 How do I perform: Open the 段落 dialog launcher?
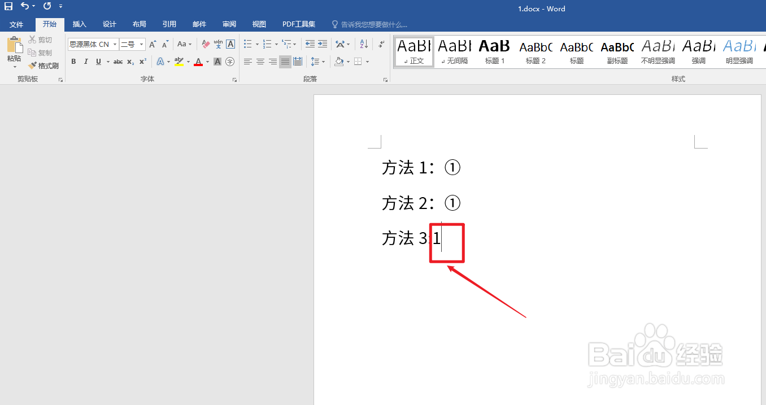pos(385,80)
